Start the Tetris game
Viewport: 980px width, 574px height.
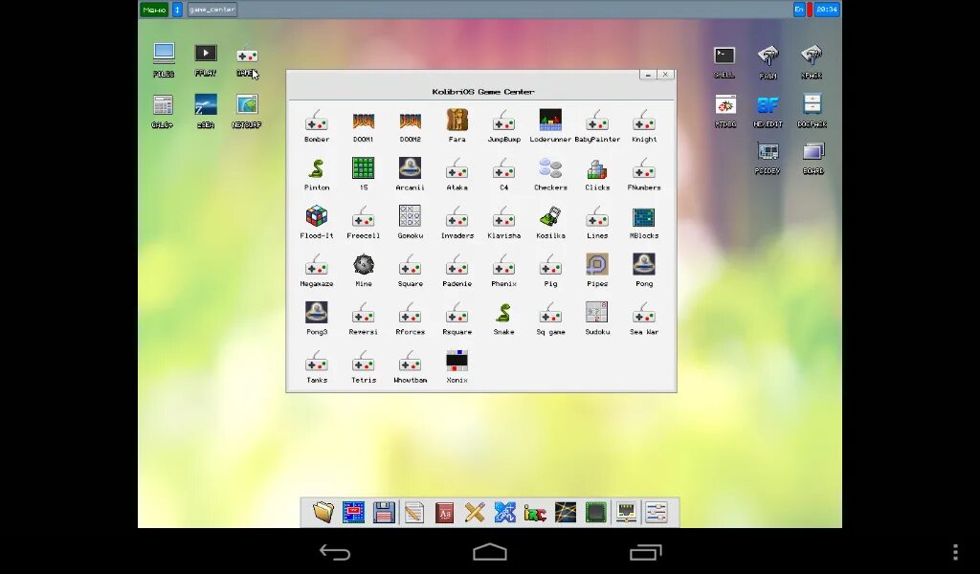[x=363, y=364]
